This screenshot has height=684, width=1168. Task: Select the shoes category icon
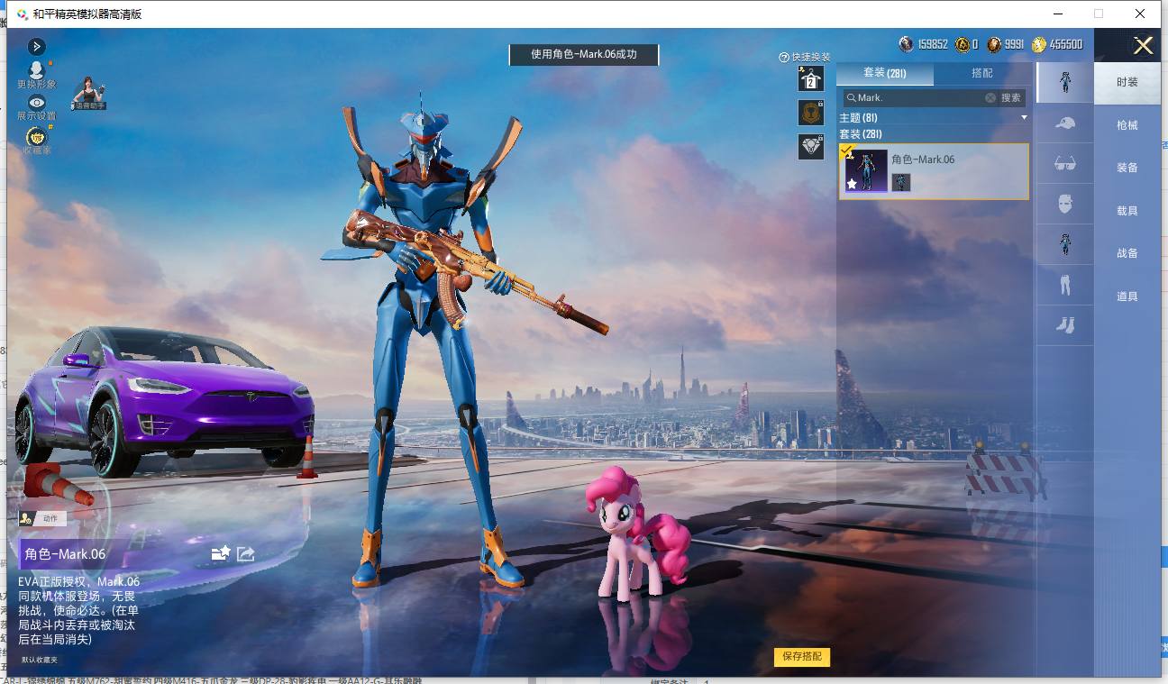point(1064,325)
